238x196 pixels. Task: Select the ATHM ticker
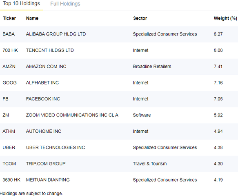point(9,131)
